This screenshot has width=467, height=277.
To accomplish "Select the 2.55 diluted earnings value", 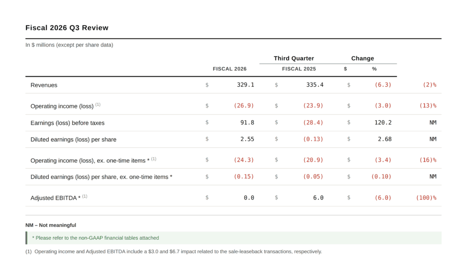I will click(x=247, y=139).
